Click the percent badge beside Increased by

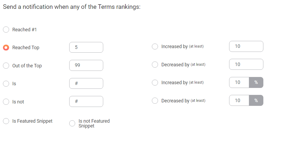coord(256,82)
